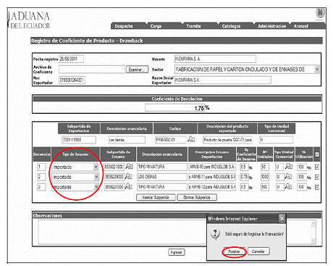
Task: Open product code lookup beside PRB-GGC-01
Action: click(191, 139)
